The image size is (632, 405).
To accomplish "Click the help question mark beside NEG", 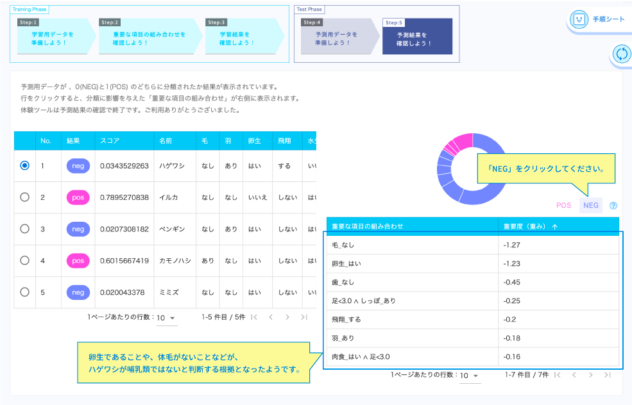I will point(613,205).
